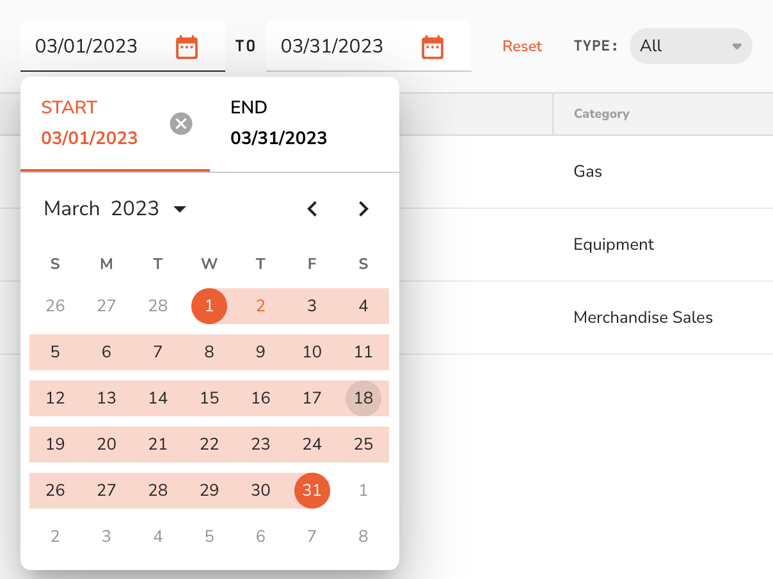Screen dimensions: 773x579
Task: Switch to the START date tab
Action: coord(90,123)
